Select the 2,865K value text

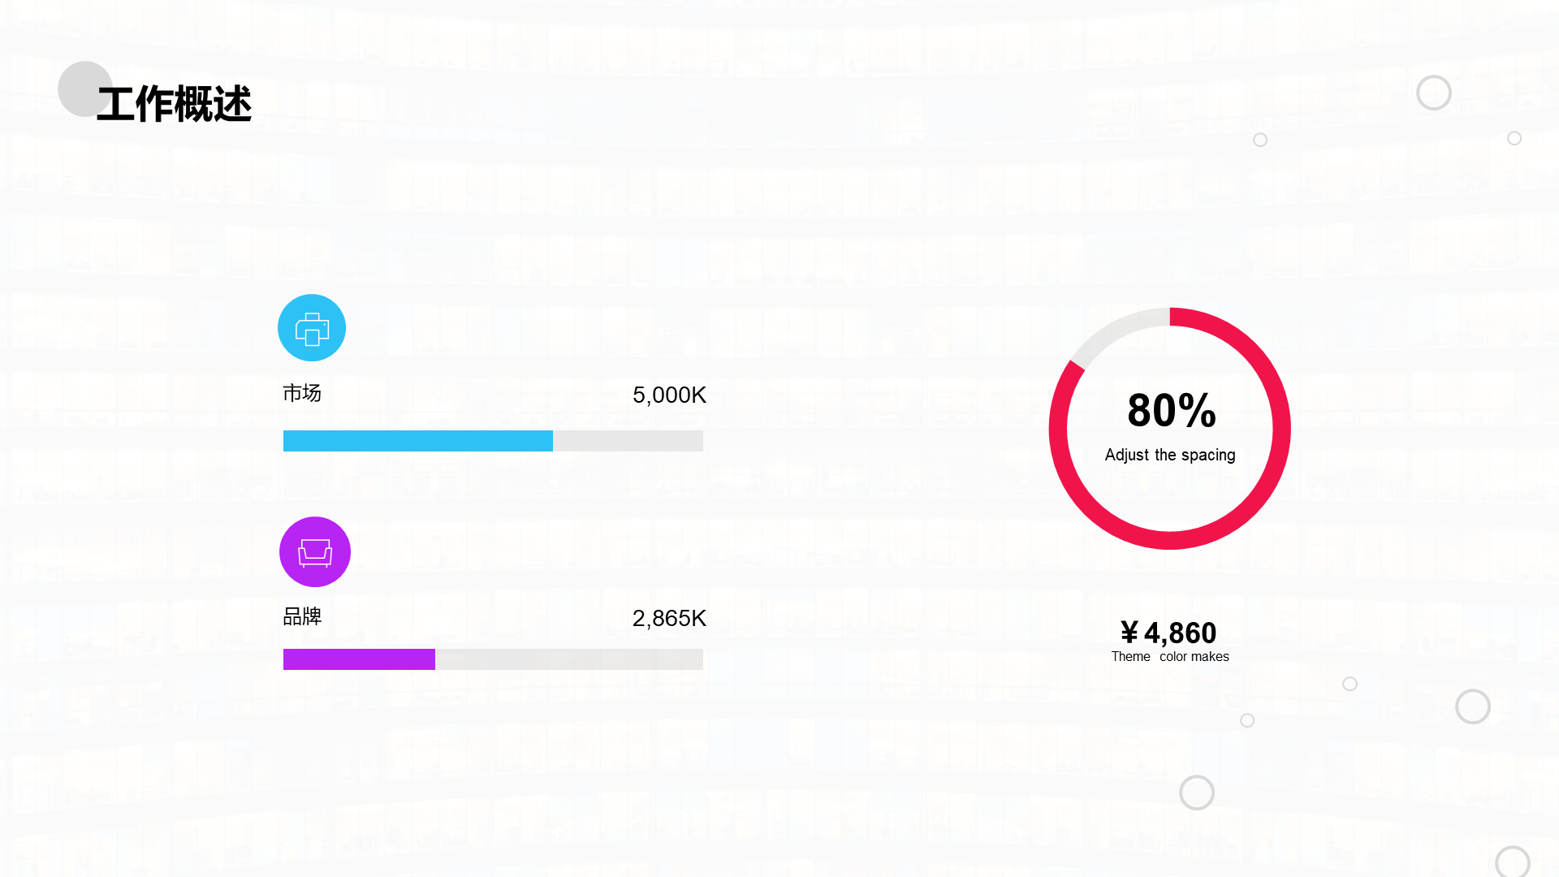(669, 619)
